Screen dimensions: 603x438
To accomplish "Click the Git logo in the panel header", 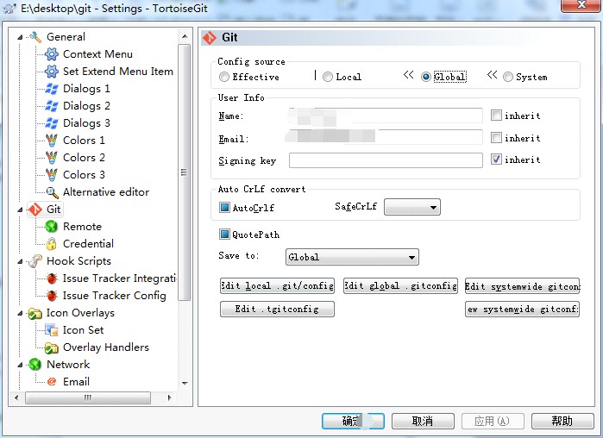I will pos(210,38).
